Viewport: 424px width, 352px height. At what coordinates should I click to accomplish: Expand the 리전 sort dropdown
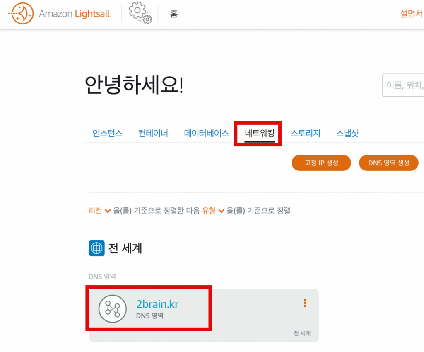100,211
